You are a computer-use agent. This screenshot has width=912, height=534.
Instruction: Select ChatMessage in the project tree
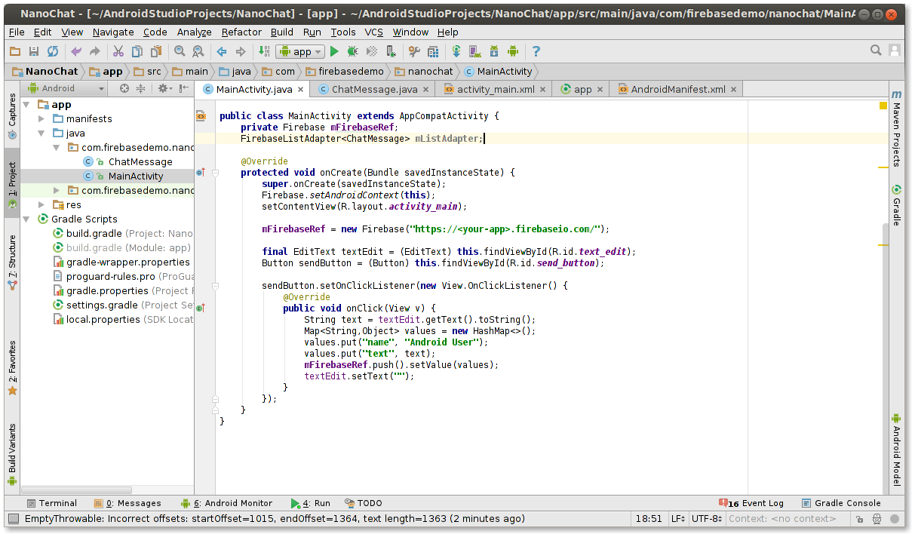tap(140, 162)
